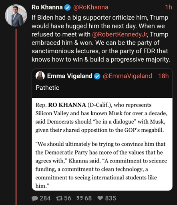Click Emma Vigeland's verified checkmark badge

click(x=97, y=76)
